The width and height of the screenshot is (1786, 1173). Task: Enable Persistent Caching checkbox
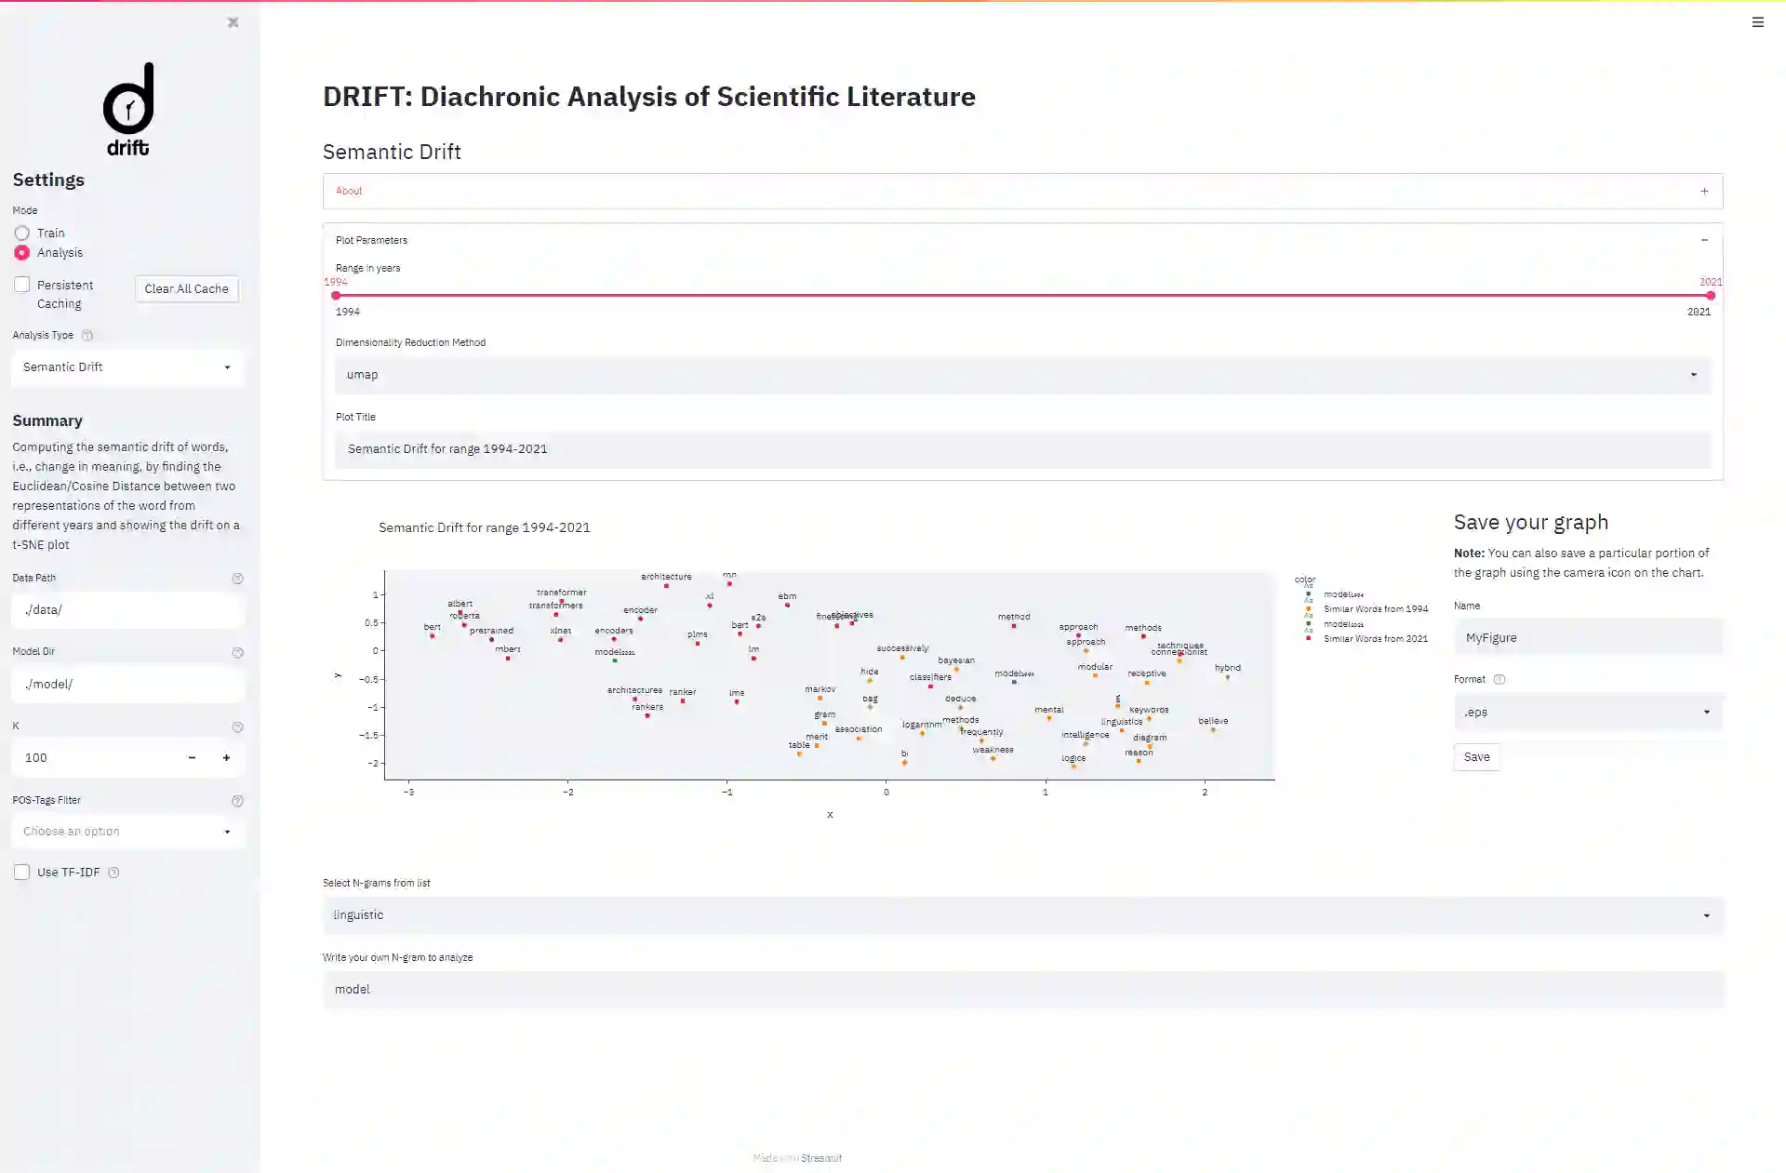point(22,286)
